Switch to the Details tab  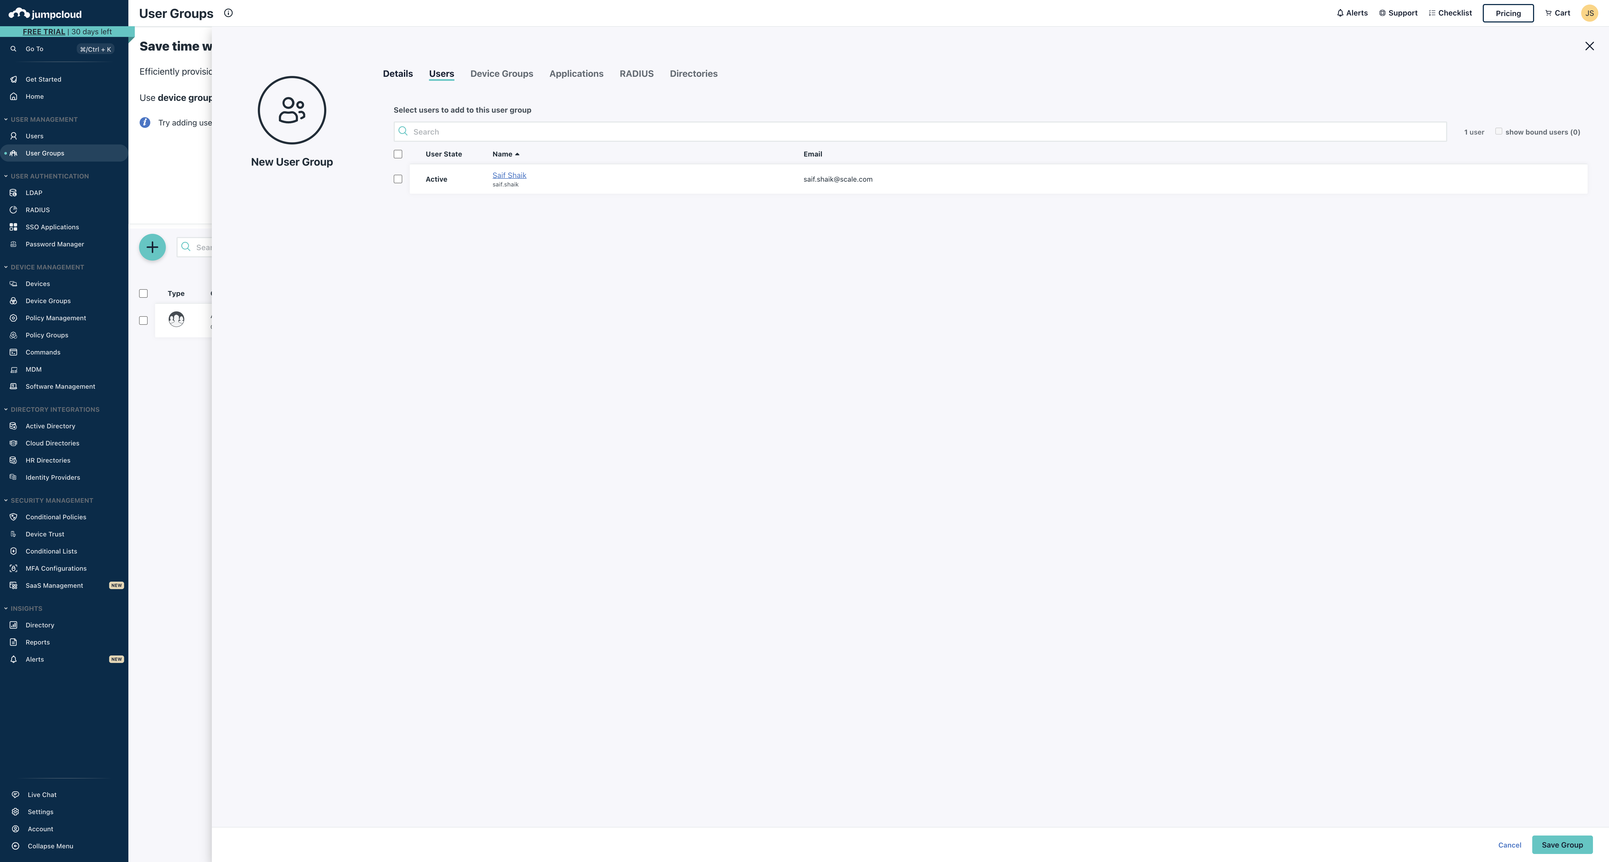click(x=398, y=74)
